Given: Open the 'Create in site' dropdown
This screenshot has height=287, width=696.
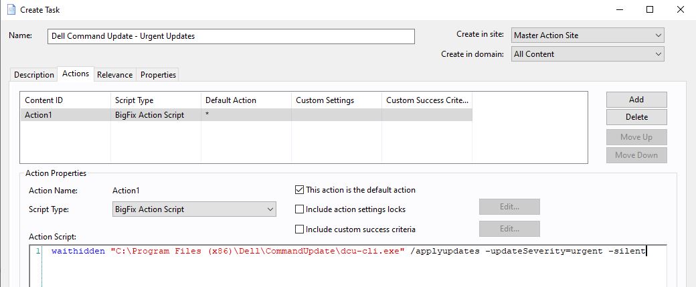Looking at the screenshot, I should [588, 35].
